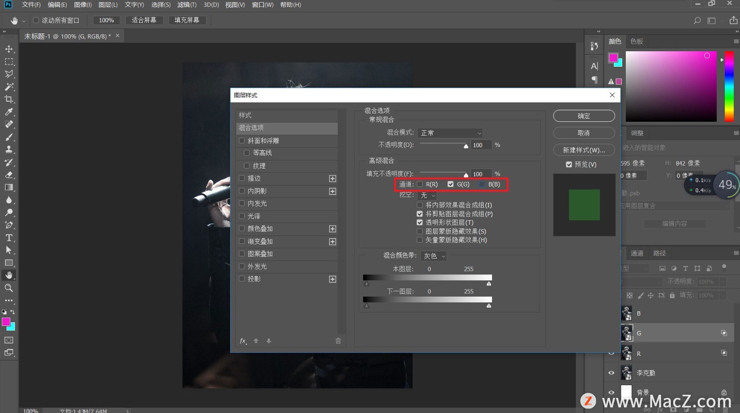
Task: Switch to the 色板 tab
Action: coord(637,41)
